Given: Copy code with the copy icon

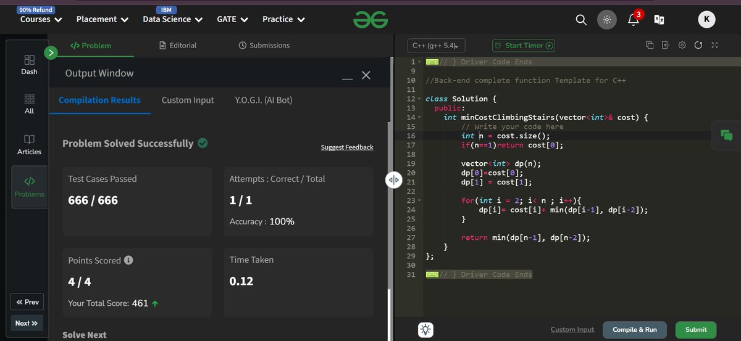Looking at the screenshot, I should coord(650,45).
